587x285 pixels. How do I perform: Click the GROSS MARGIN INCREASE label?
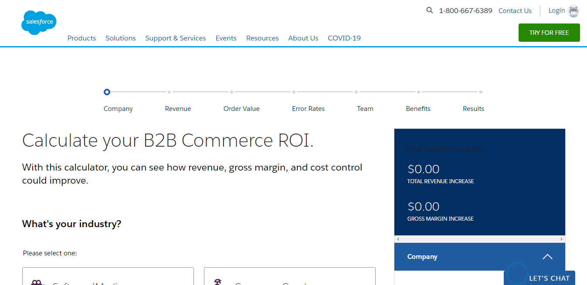(x=440, y=219)
